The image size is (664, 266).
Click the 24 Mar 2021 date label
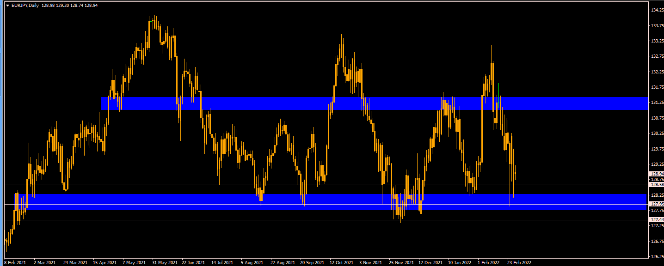point(75,262)
